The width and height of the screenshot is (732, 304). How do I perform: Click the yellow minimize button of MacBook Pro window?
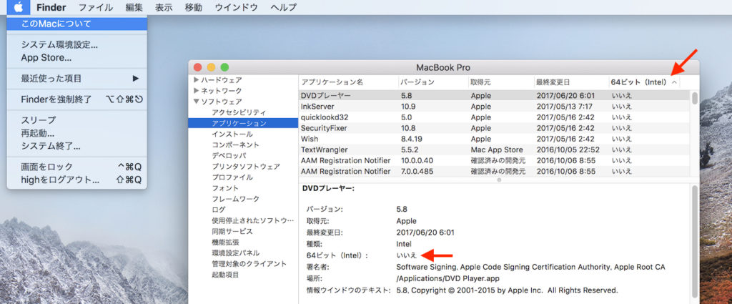211,67
